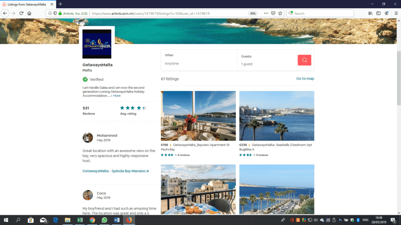Click the '6 reviews' text

pyautogui.click(x=184, y=155)
